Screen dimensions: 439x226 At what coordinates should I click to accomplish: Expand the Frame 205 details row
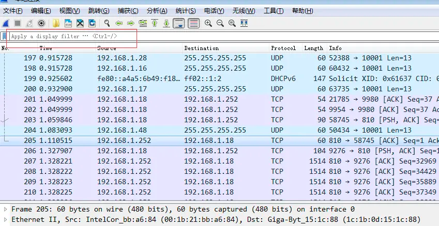click(x=5, y=209)
